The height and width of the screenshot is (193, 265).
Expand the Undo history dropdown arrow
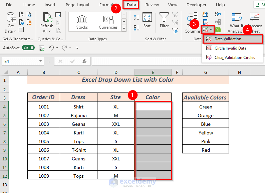click(x=57, y=48)
